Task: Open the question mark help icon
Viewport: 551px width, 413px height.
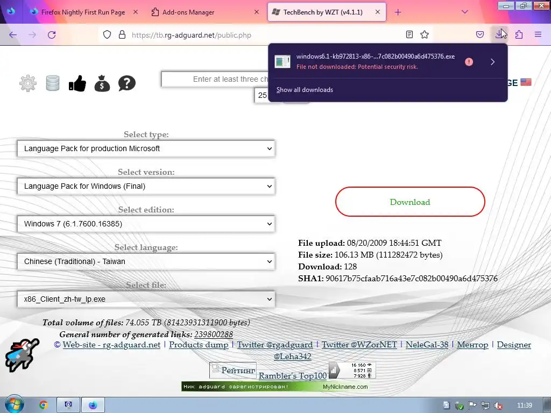Action: 127,83
